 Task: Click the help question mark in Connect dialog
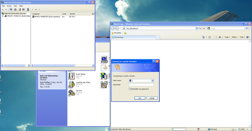[x=154, y=61]
